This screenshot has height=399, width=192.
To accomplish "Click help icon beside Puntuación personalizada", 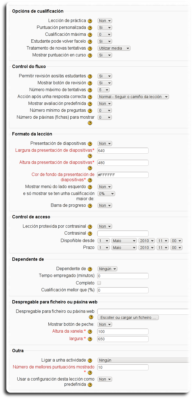I will point(90,28).
